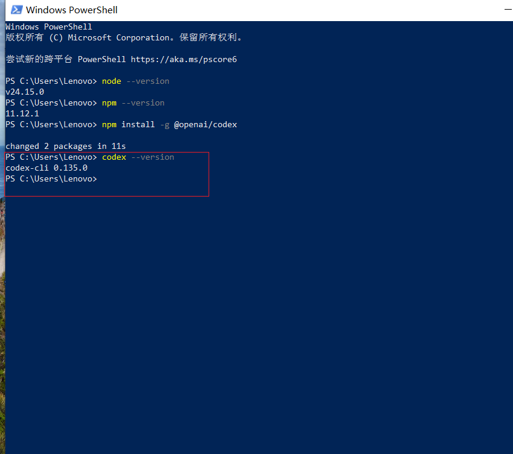This screenshot has height=454, width=513.
Task: Click the '@openai/codex' package name
Action: [x=206, y=125]
